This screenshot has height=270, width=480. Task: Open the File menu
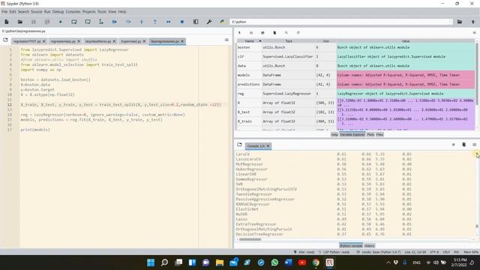(x=4, y=12)
